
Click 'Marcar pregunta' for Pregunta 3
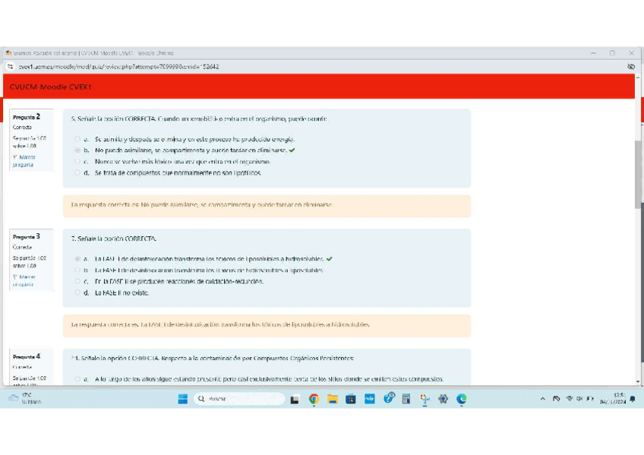point(24,280)
